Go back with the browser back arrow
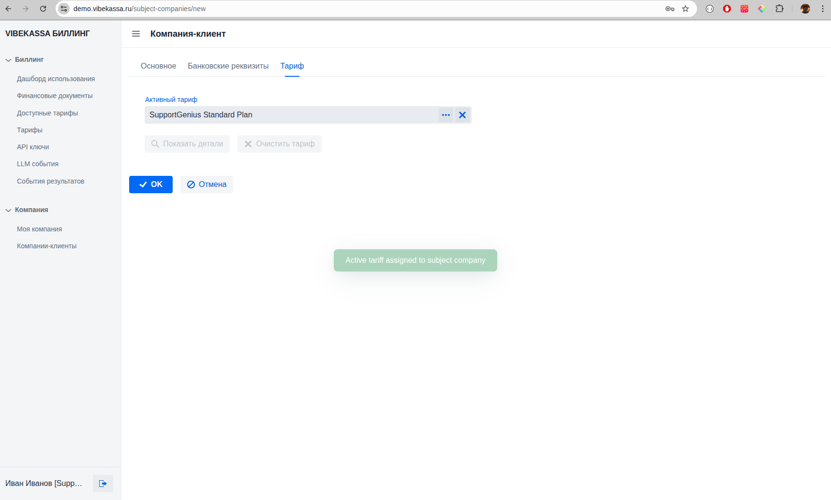831x500 pixels. coord(9,9)
